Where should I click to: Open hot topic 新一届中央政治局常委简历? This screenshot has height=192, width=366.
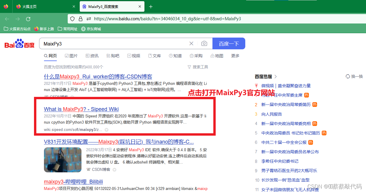pos(286,105)
